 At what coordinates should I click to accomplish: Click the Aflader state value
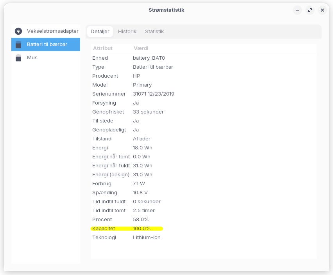[141, 138]
